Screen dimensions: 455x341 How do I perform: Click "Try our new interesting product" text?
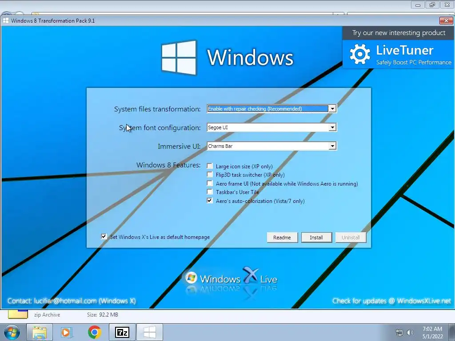pos(399,33)
